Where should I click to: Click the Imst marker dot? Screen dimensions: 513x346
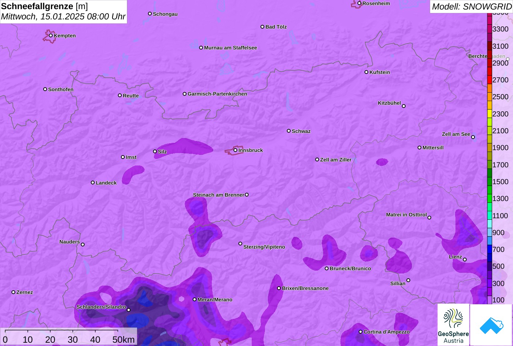tap(123, 157)
